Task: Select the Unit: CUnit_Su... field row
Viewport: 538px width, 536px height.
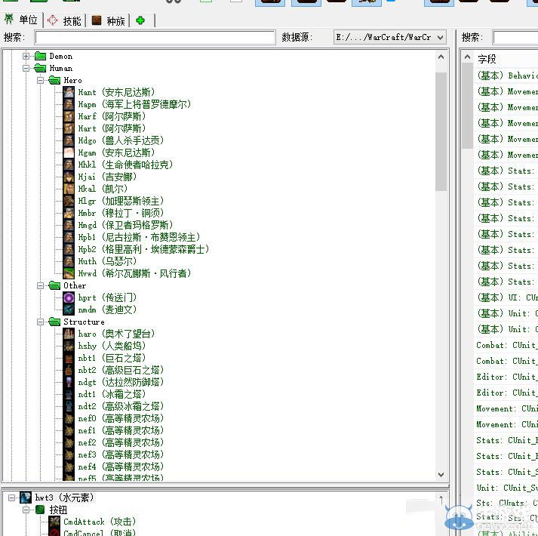Action: pyautogui.click(x=506, y=488)
